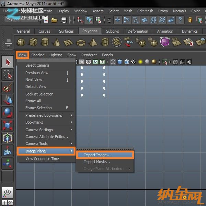The image size is (206, 206).
Task: Open the Animation shelf tab
Action: point(165,31)
